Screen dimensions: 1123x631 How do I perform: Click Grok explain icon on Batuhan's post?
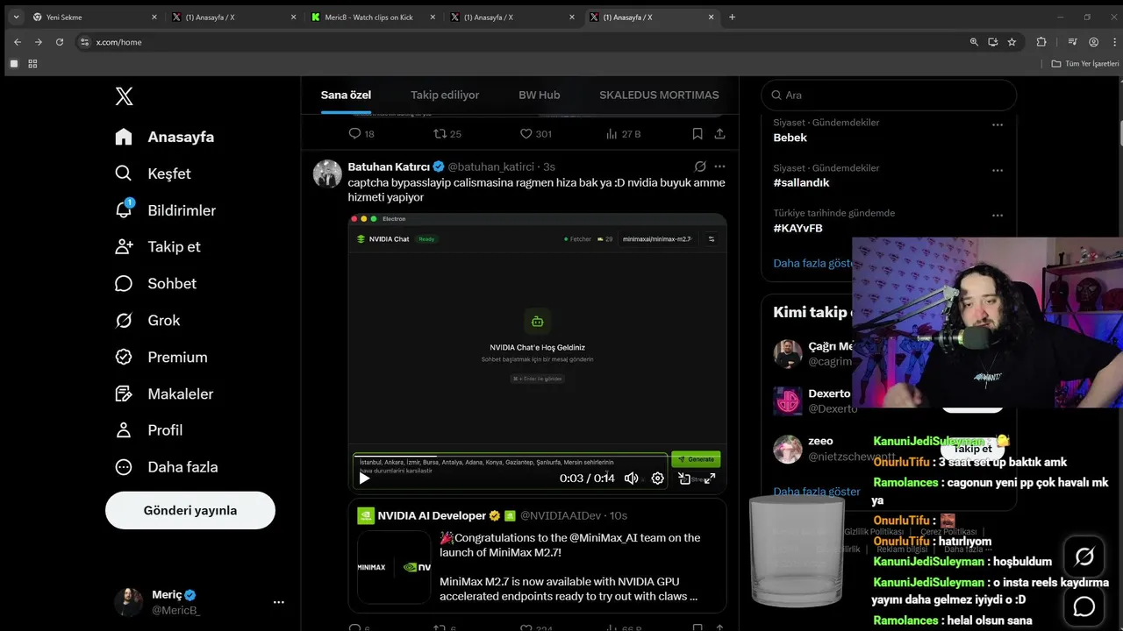pos(700,167)
